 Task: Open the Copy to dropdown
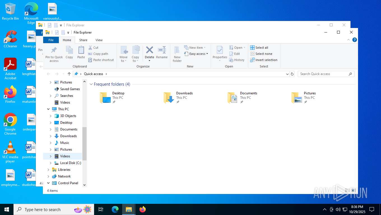tap(135, 54)
